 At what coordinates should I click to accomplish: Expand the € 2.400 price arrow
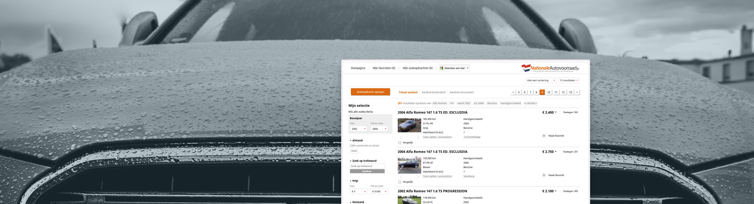tap(556, 112)
